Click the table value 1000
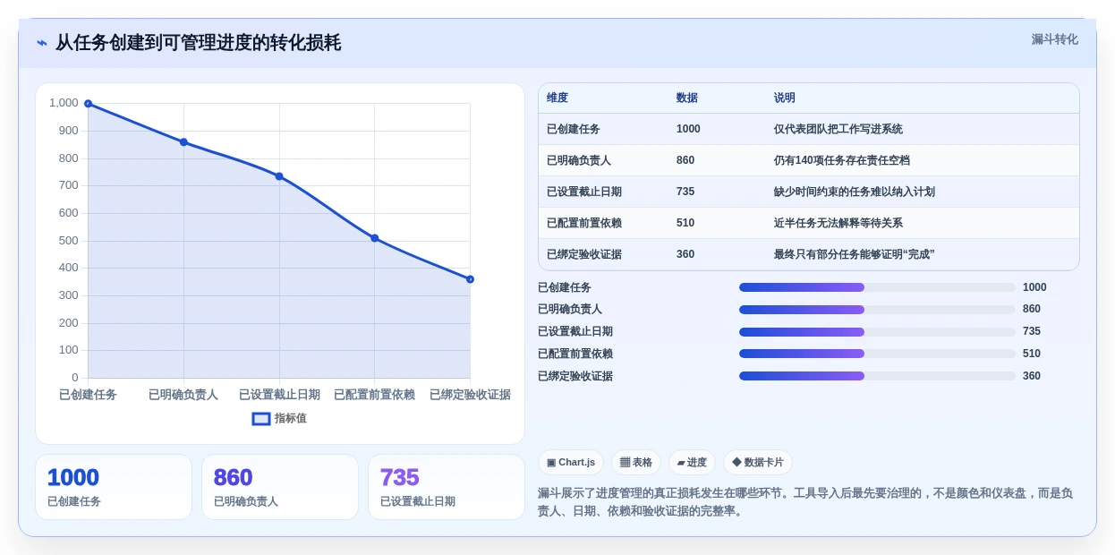Viewport: 1115px width, 555px height. tap(688, 129)
